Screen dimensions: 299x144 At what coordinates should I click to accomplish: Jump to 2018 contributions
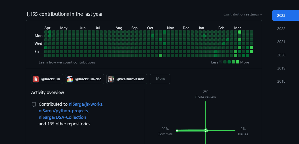tap(281, 81)
